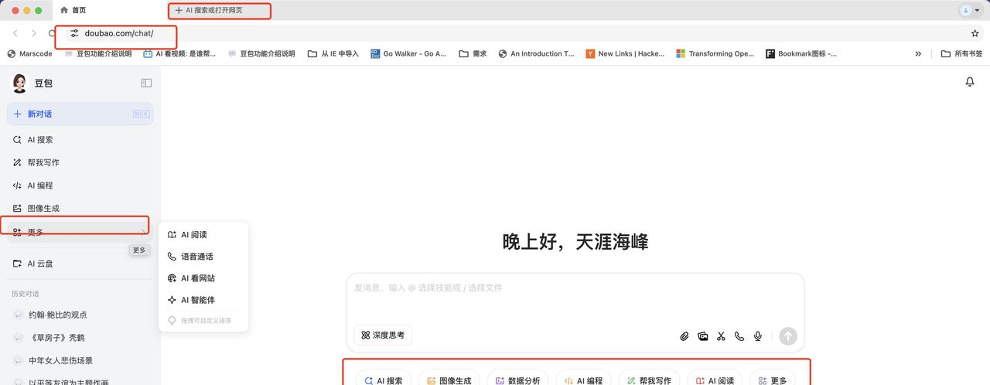Open the 约翰·鲍比的观点 conversation
990x385 pixels.
pos(80,315)
